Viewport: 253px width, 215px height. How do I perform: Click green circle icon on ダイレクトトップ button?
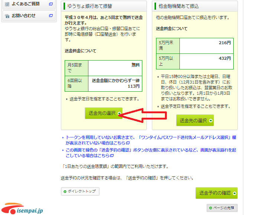pos(65,192)
